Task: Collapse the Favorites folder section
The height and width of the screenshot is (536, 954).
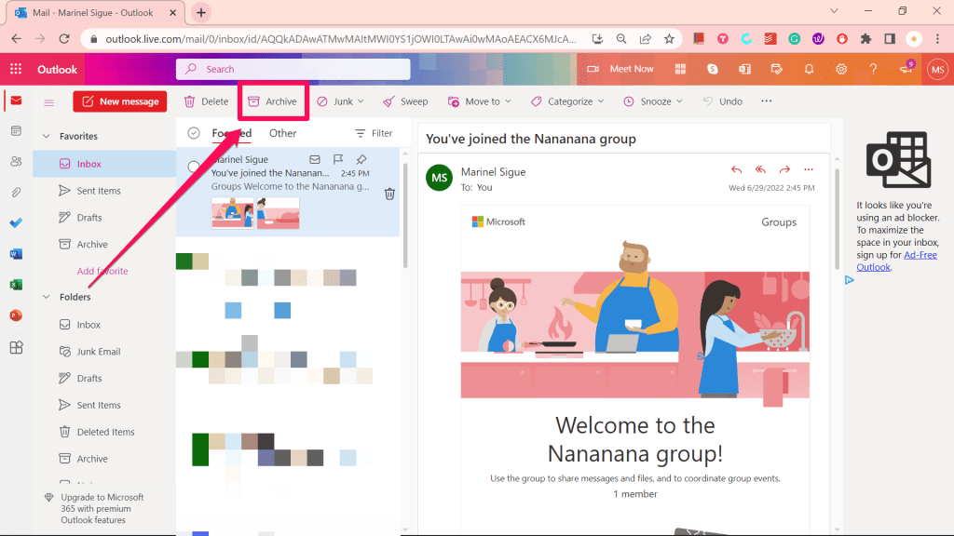Action: point(47,136)
